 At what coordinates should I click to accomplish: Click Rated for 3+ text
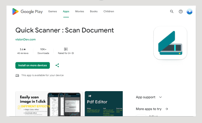click(64, 53)
